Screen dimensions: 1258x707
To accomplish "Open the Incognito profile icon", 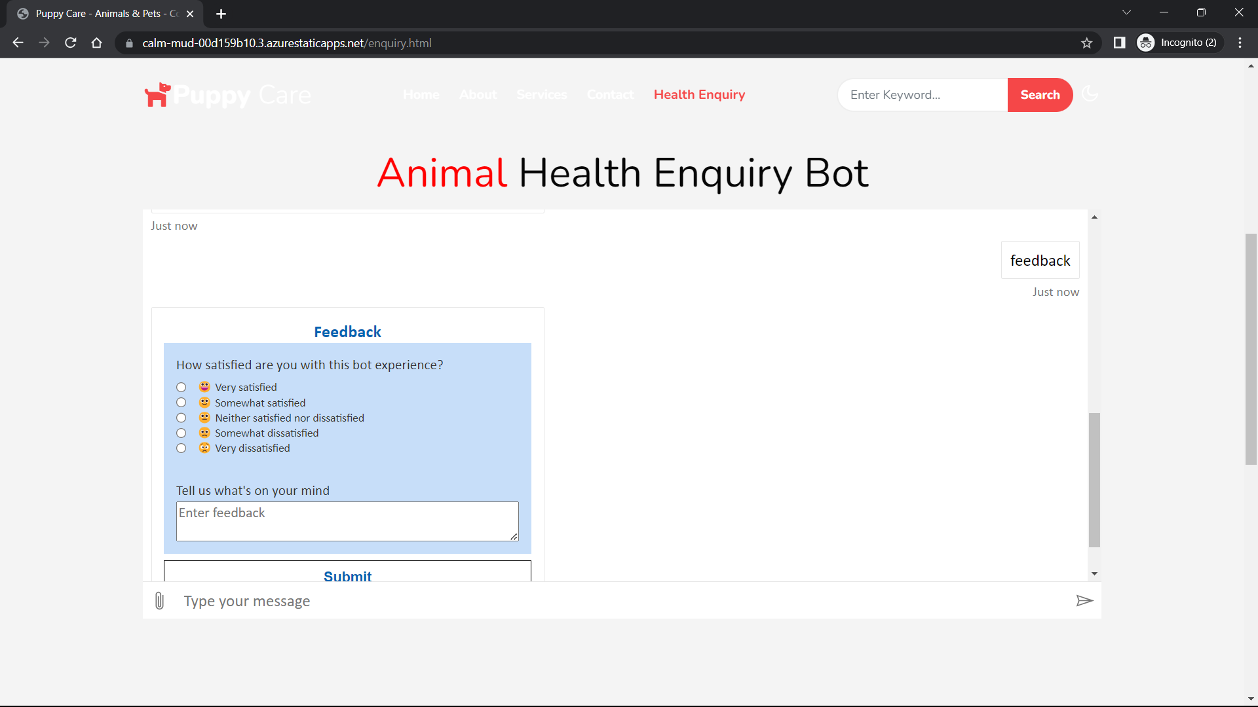I will click(1145, 43).
